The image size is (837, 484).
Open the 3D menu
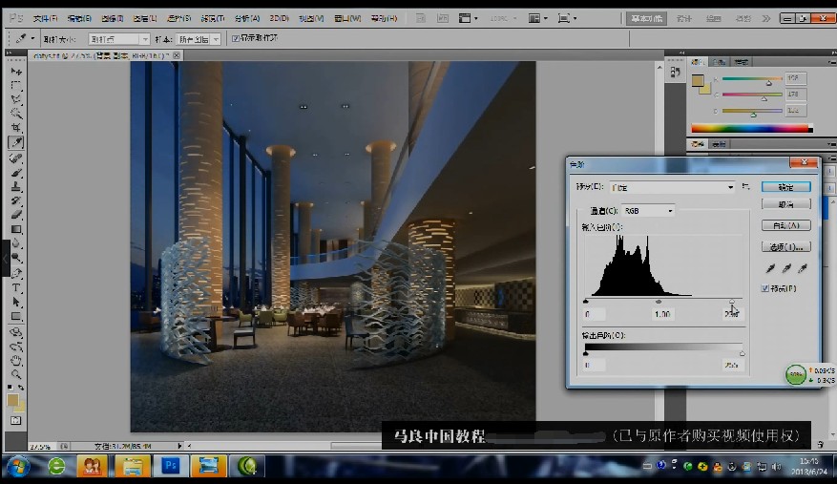(279, 18)
